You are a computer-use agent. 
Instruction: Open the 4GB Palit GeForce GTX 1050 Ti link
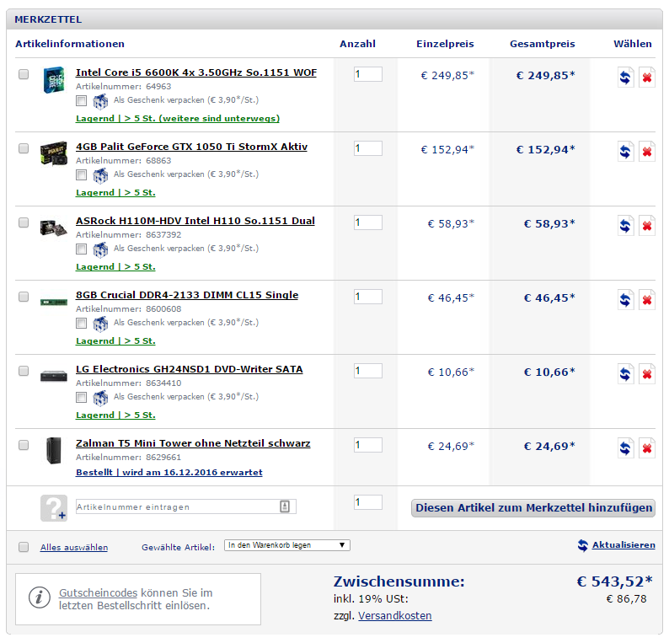tap(191, 147)
